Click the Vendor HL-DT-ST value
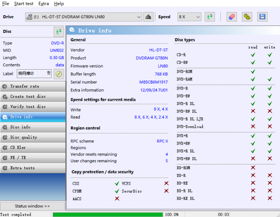The image size is (280, 217). point(159,50)
